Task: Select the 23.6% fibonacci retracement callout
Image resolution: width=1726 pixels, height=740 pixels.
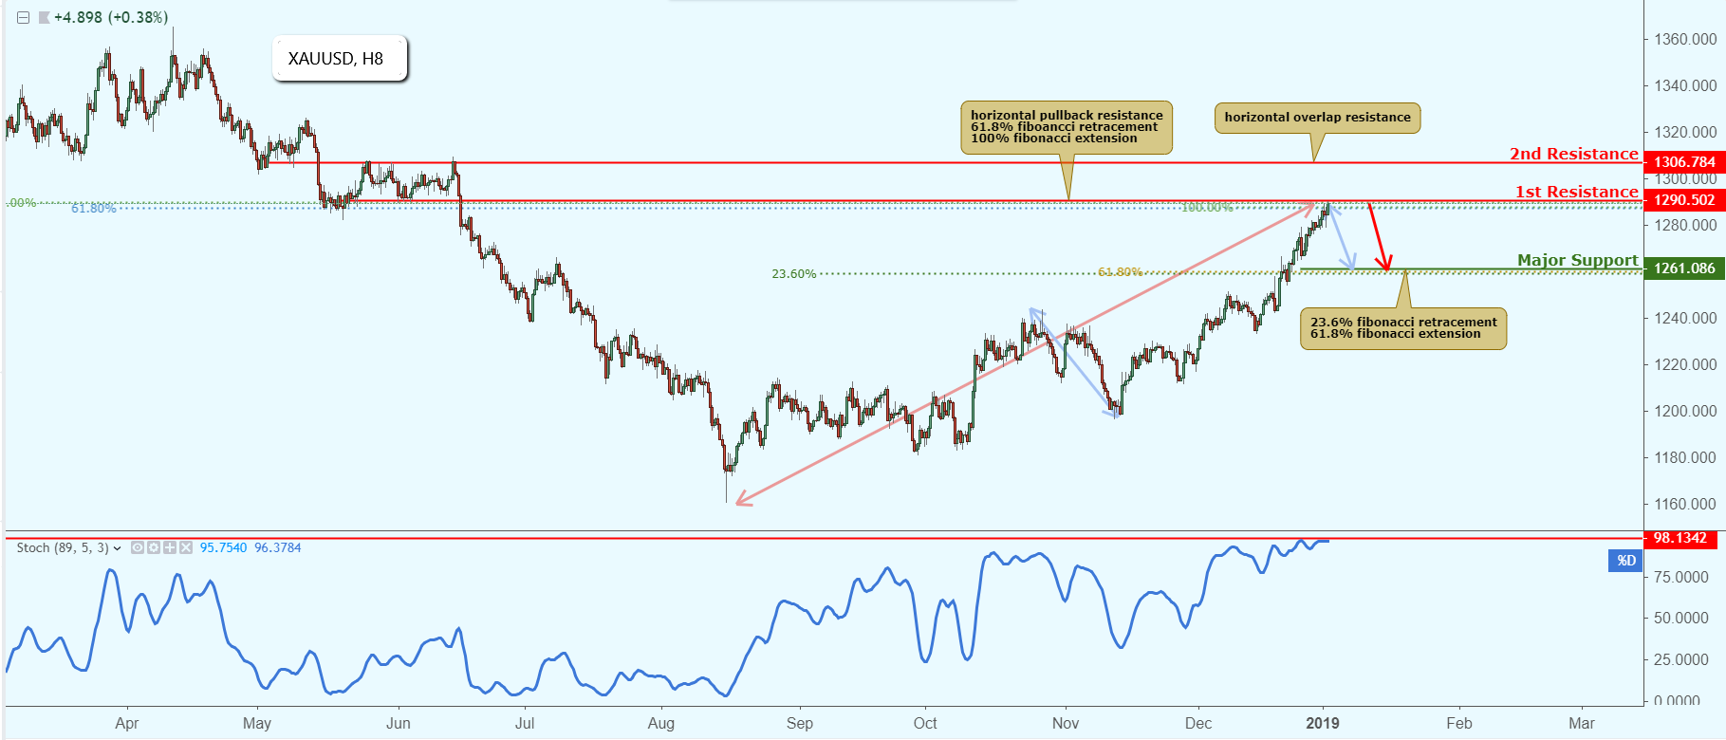Action: (x=1403, y=328)
